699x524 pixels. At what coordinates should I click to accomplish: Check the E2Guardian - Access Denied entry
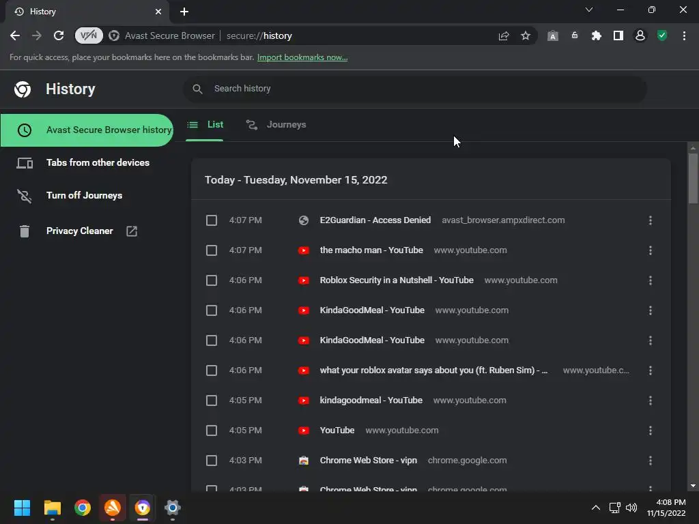click(212, 220)
